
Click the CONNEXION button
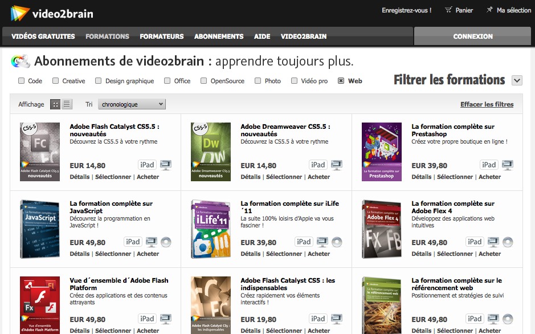pos(472,36)
